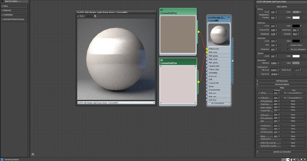Enable Caustics (slow) checkbox
This screenshot has width=307, height=161.
tap(289, 45)
